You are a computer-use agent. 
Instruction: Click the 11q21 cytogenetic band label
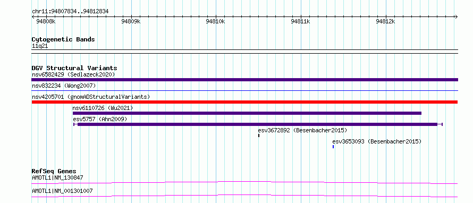40,46
